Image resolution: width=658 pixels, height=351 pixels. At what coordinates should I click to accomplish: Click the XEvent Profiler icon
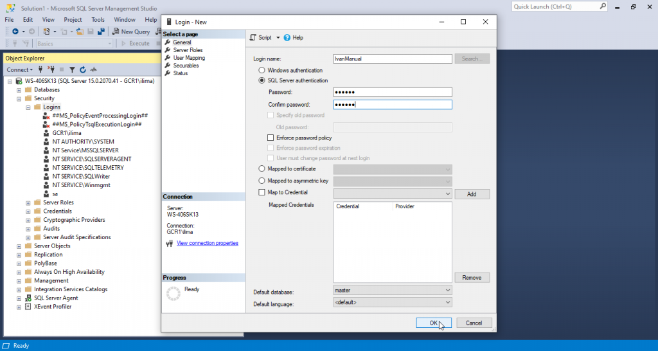pyautogui.click(x=28, y=307)
